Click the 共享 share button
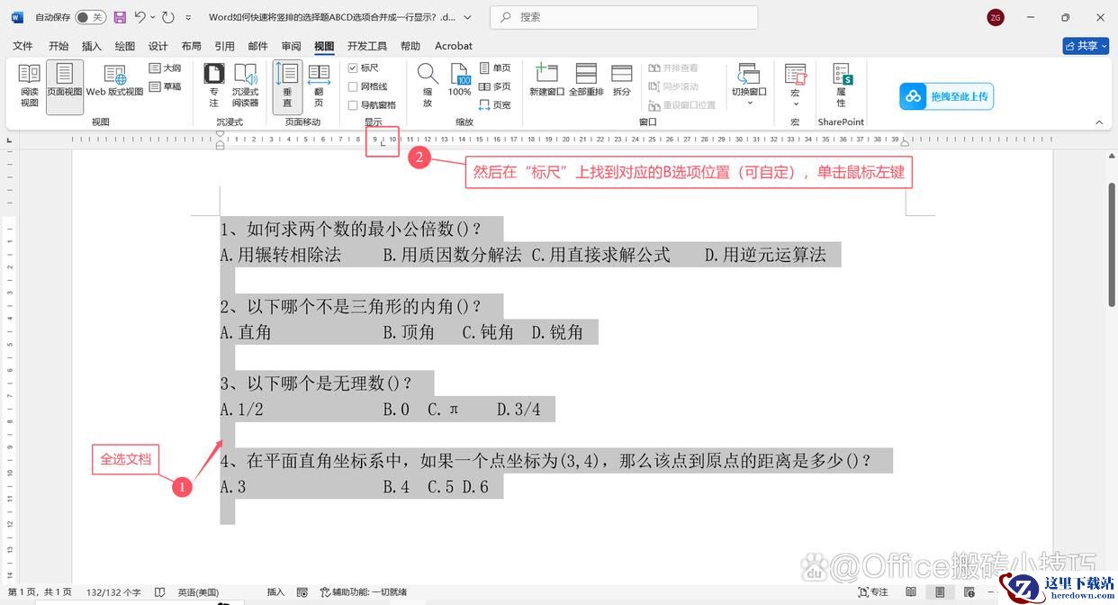This screenshot has height=605, width=1118. [x=1085, y=46]
